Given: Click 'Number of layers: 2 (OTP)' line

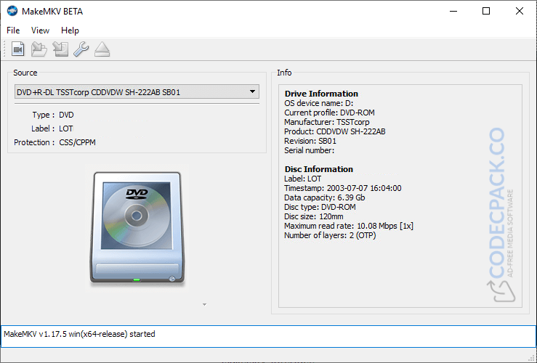Looking at the screenshot, I should pyautogui.click(x=330, y=235).
